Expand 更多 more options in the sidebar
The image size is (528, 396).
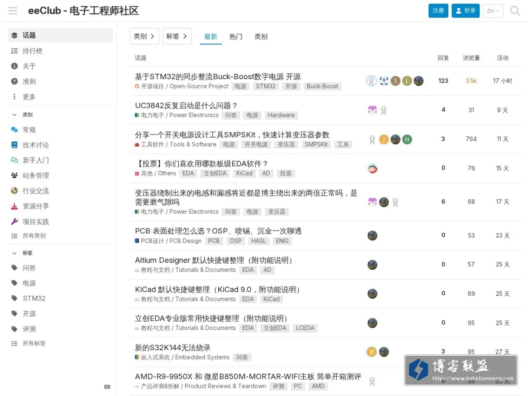[x=60, y=97]
